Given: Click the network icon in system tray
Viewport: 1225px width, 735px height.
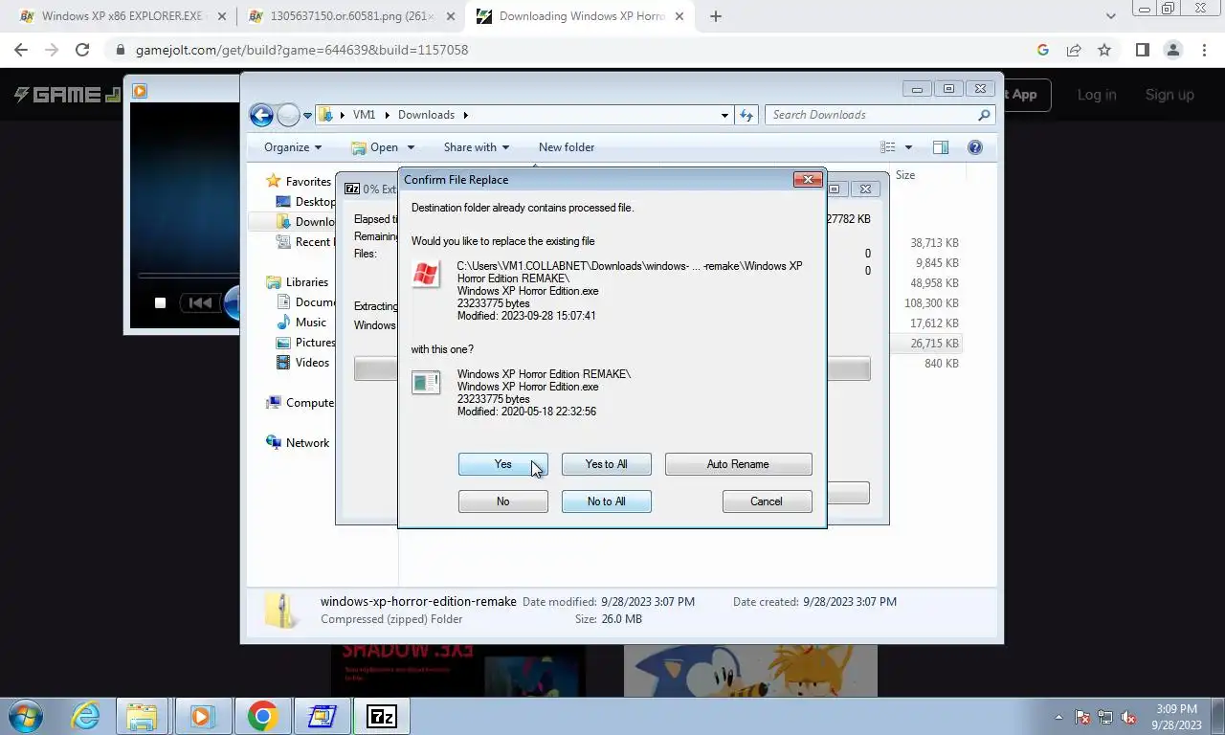Looking at the screenshot, I should pyautogui.click(x=1105, y=717).
